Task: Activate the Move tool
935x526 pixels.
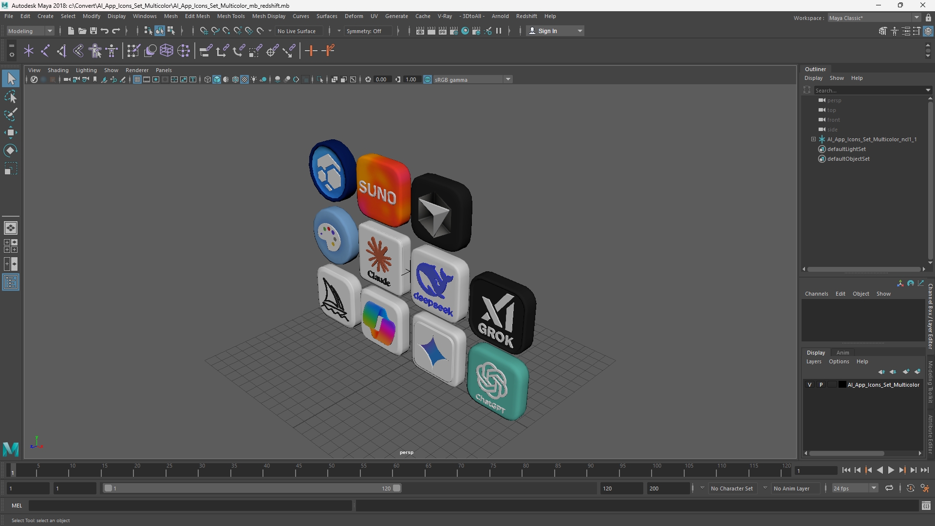Action: tap(11, 132)
